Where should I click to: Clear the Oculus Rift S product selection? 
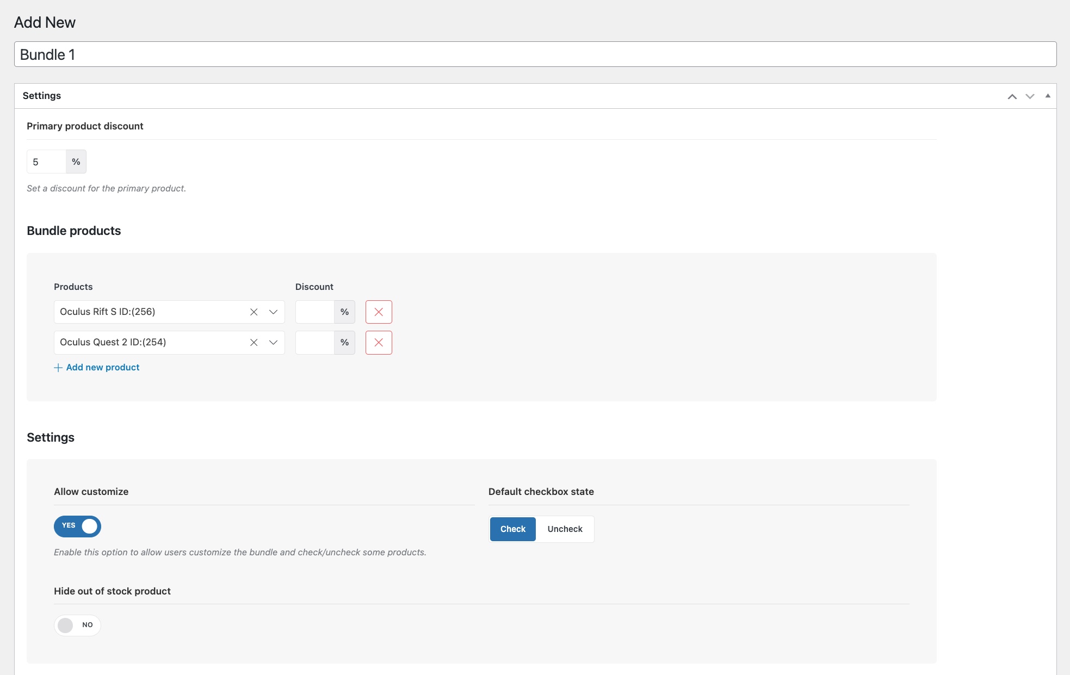253,312
